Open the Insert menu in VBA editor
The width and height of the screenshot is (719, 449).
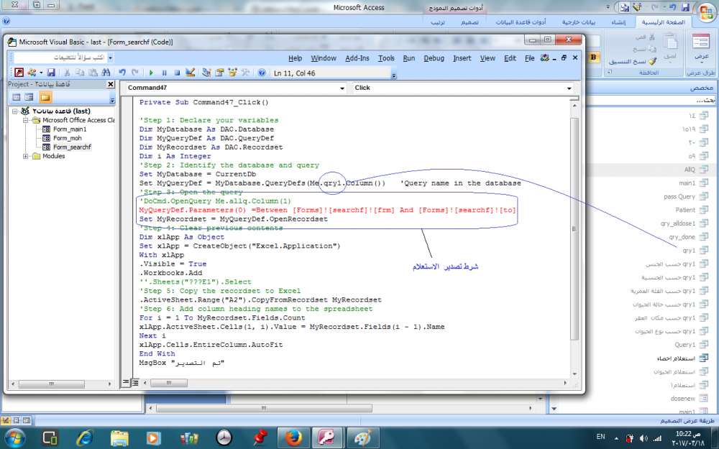(462, 58)
